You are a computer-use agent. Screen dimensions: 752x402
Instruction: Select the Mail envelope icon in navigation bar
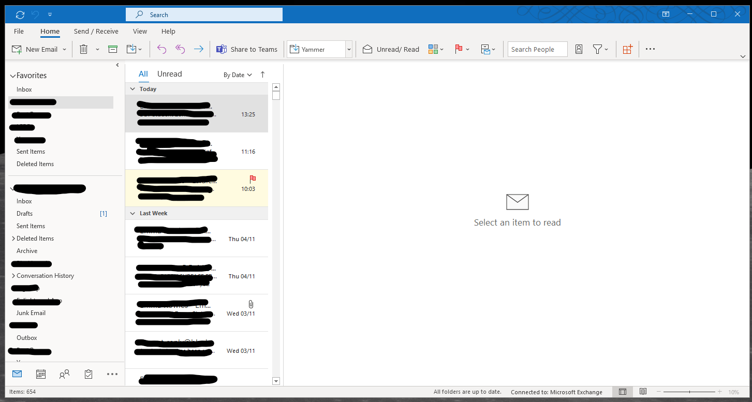17,374
